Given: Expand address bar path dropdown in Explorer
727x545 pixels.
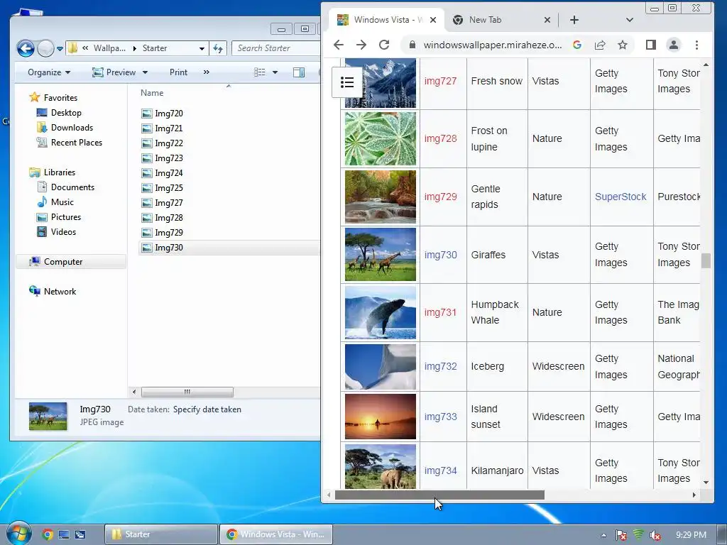Looking at the screenshot, I should 202,48.
